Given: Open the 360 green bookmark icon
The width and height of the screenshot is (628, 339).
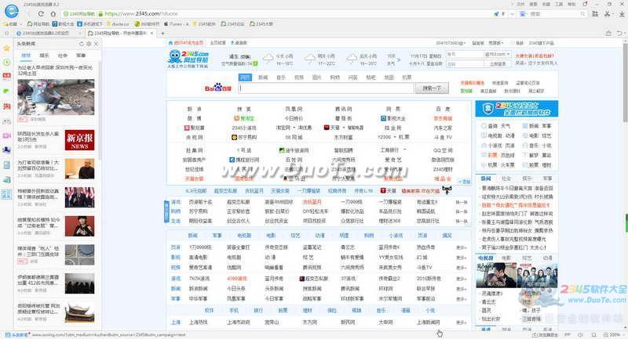Looking at the screenshot, I should [x=148, y=24].
